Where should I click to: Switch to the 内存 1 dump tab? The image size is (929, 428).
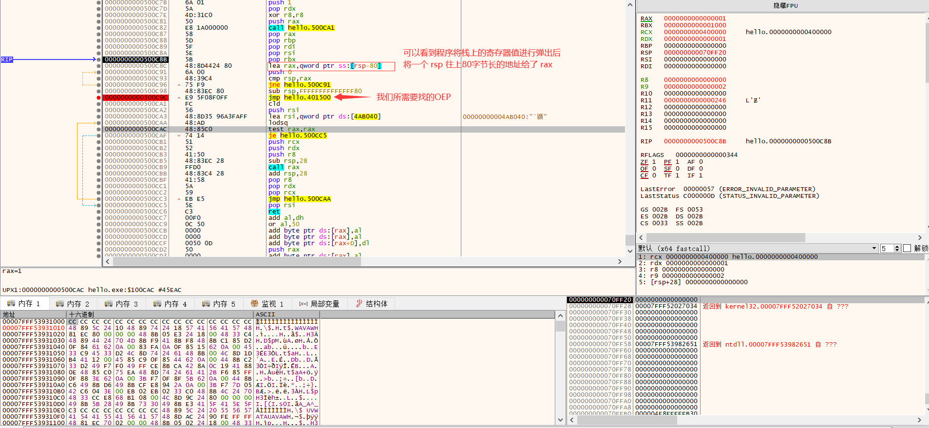pos(24,304)
